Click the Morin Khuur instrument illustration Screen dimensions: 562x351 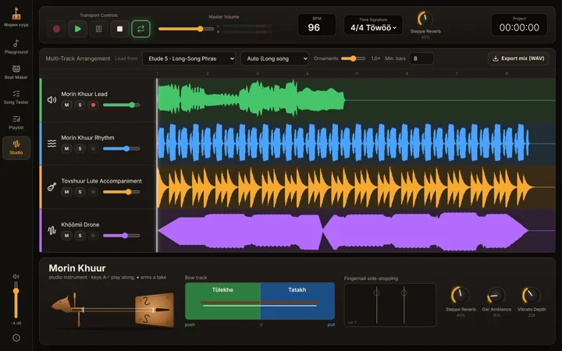click(x=113, y=310)
